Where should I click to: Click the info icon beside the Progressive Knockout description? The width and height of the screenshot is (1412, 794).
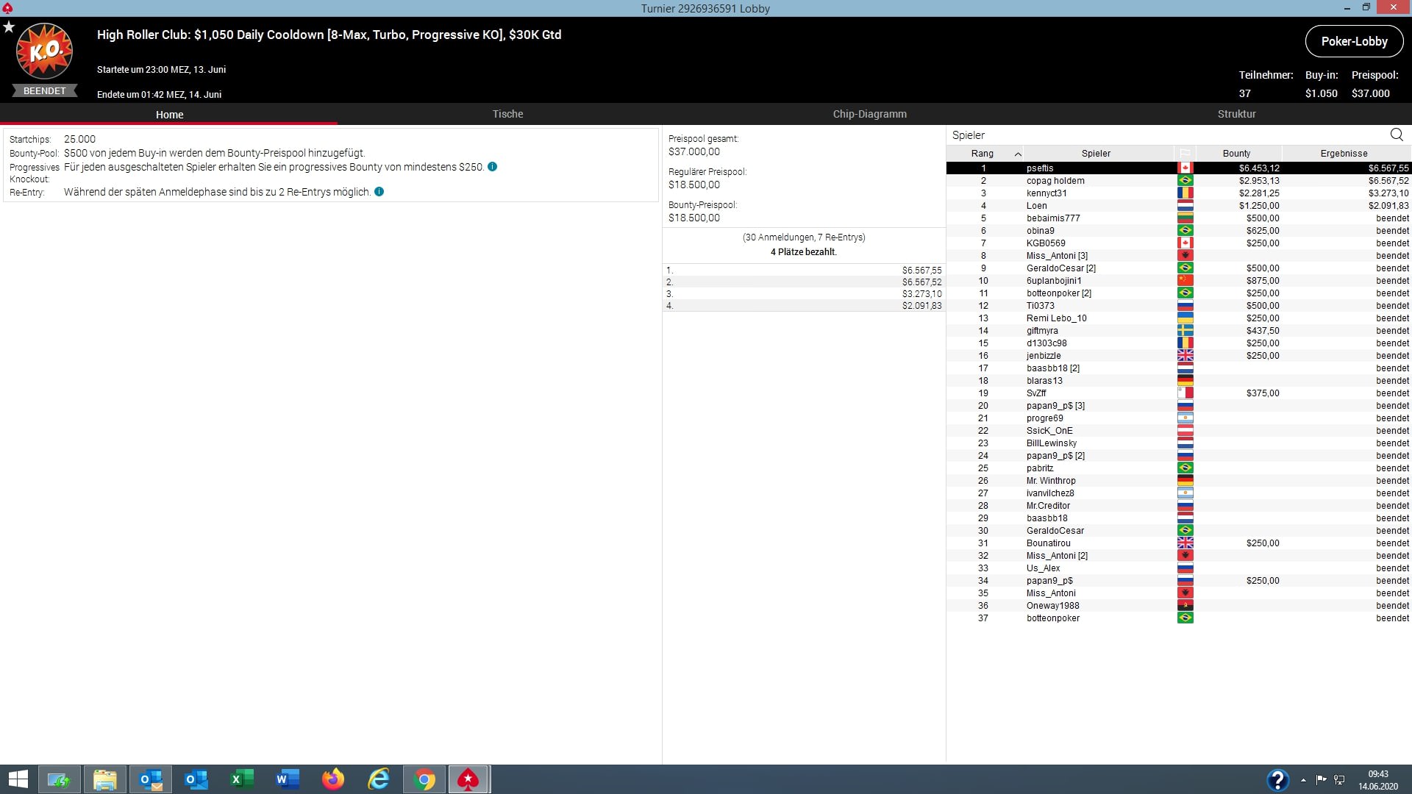pos(493,167)
